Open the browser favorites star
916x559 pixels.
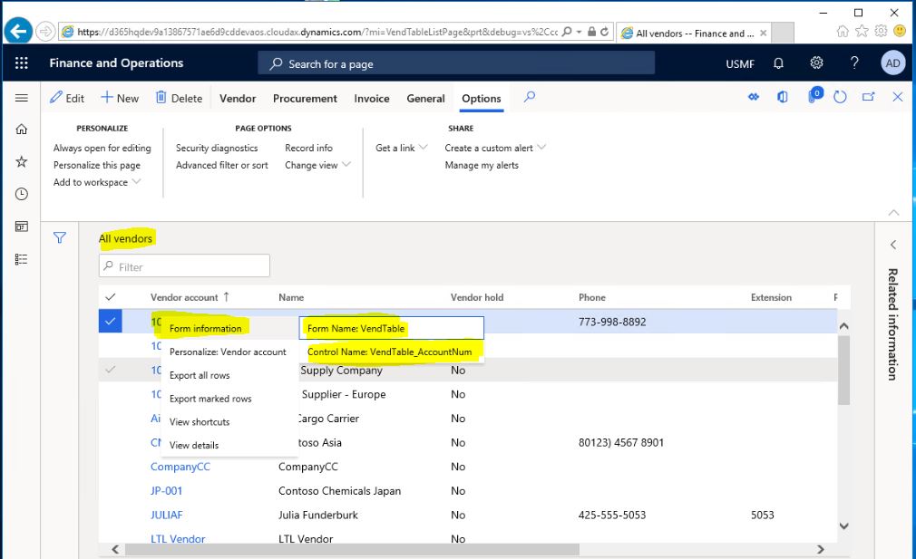[x=862, y=32]
